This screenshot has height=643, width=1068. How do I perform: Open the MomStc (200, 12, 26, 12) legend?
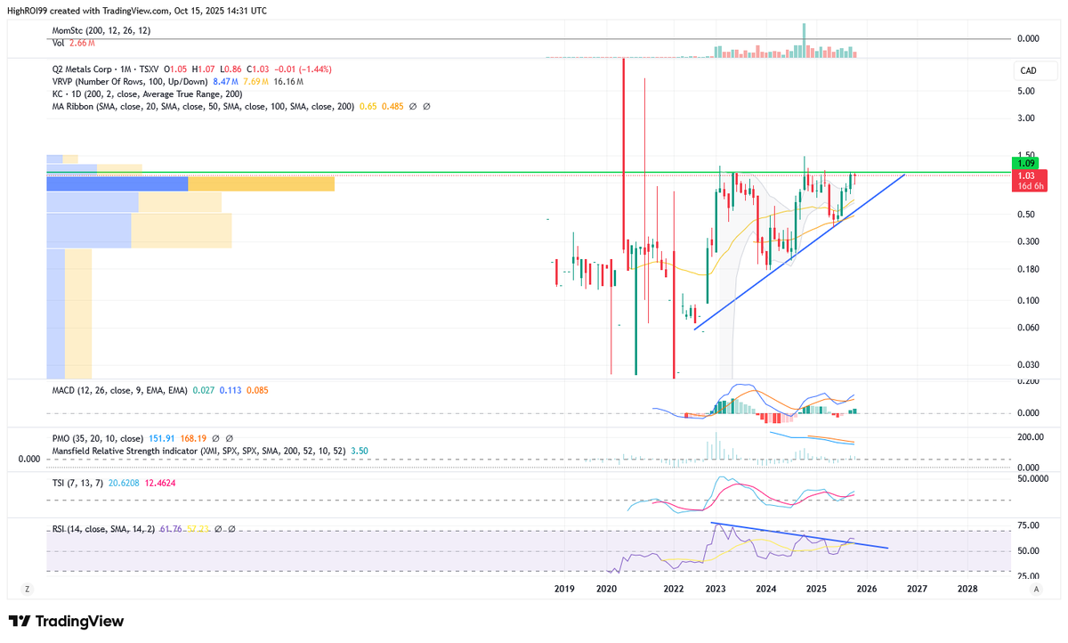click(x=100, y=30)
